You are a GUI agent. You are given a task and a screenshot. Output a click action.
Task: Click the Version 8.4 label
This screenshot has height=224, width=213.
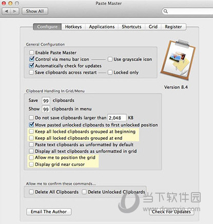[176, 87]
